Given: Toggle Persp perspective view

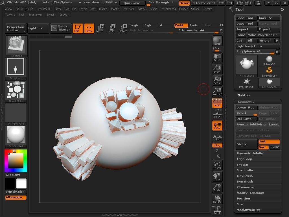Looking at the screenshot, I should click(217, 103).
